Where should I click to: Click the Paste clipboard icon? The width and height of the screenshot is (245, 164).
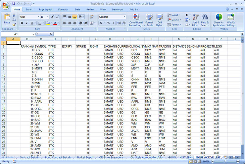7,17
